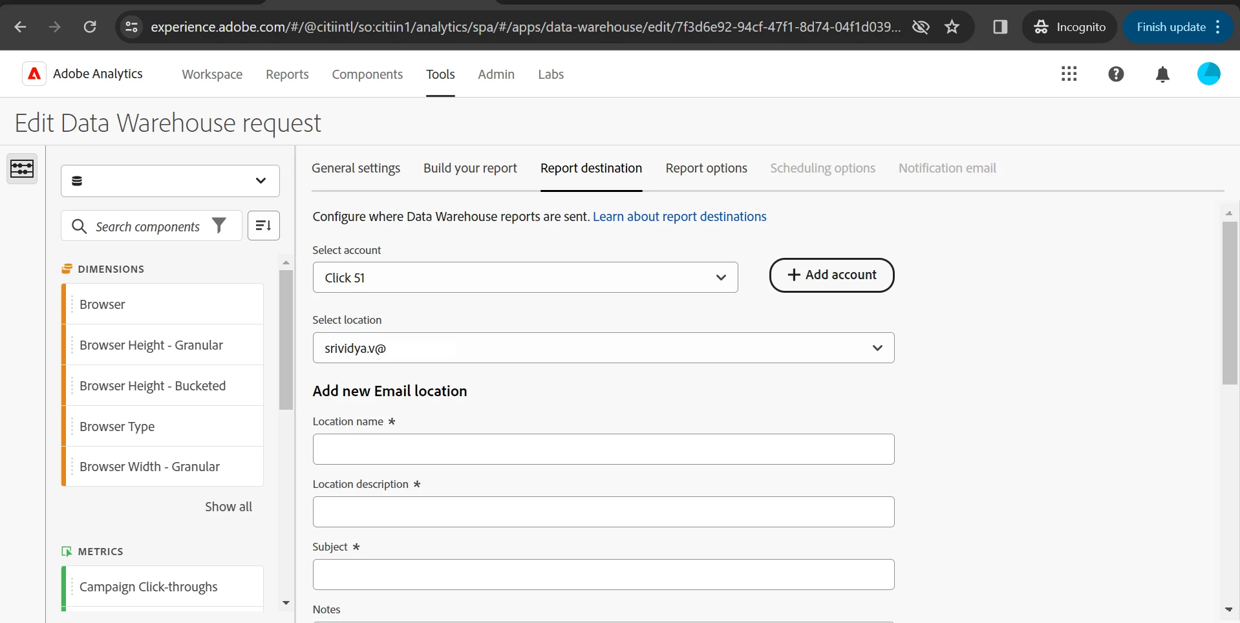The height and width of the screenshot is (623, 1240).
Task: Switch to the Report options tab
Action: (x=706, y=168)
